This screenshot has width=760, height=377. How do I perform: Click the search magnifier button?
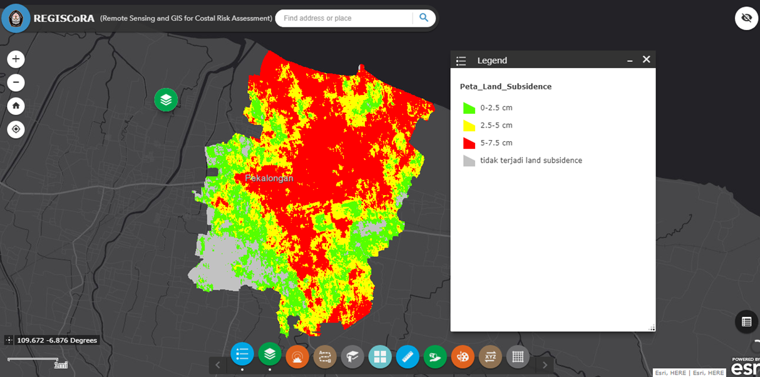pyautogui.click(x=424, y=18)
